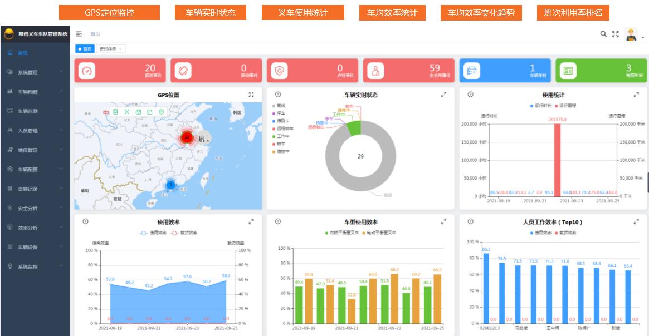The height and width of the screenshot is (336, 649).
Task: Collapse the sidebar with the hamburger icon
Action: tap(79, 34)
